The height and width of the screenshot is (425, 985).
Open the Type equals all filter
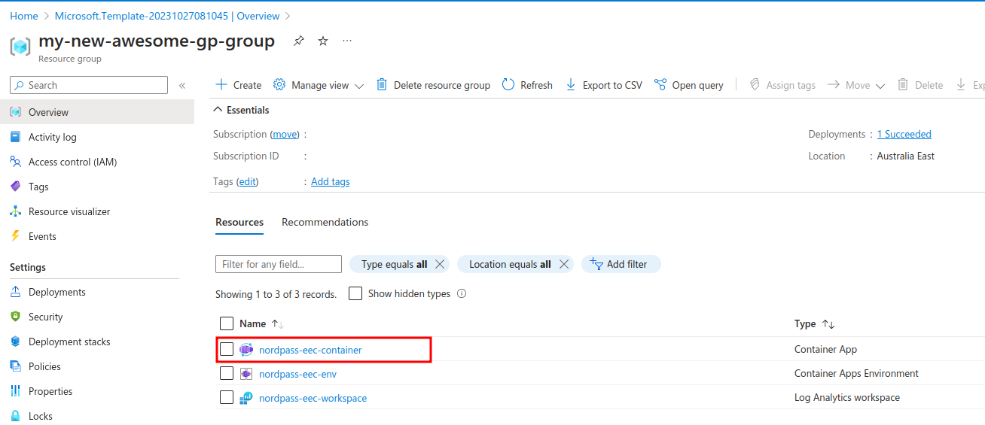coord(395,264)
